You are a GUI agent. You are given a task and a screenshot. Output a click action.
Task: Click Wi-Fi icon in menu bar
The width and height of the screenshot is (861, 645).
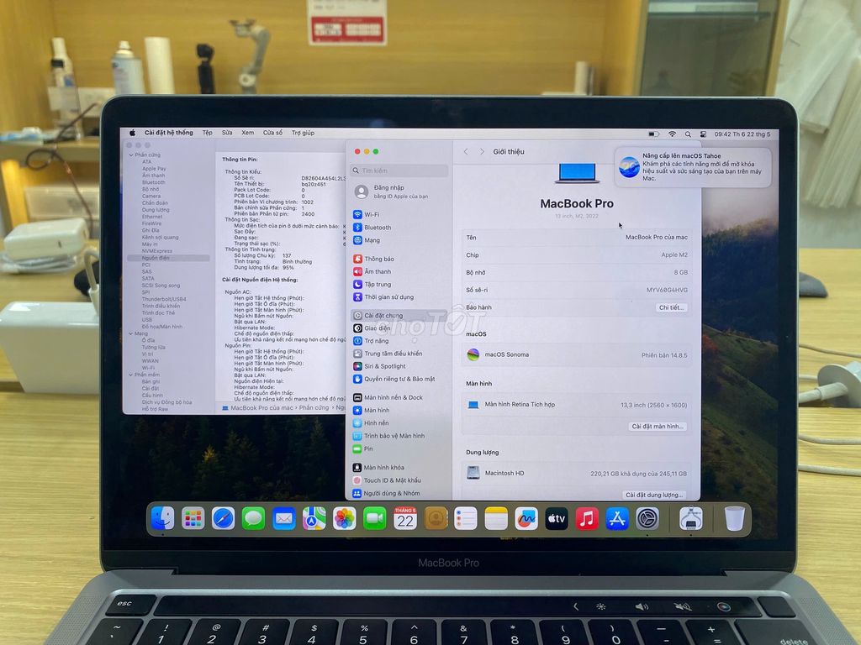pyautogui.click(x=672, y=134)
